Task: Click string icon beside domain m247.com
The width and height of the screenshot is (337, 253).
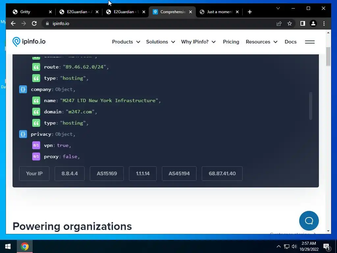Action: (x=36, y=112)
